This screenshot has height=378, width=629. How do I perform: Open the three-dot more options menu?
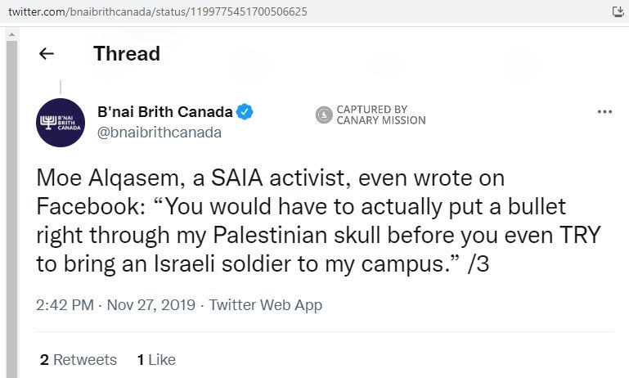click(x=604, y=113)
